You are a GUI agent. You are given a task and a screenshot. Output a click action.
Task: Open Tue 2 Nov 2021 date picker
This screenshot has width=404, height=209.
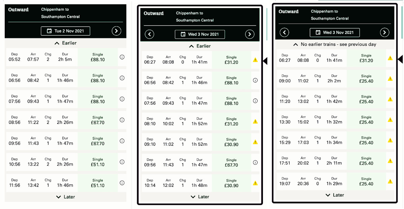coord(66,31)
